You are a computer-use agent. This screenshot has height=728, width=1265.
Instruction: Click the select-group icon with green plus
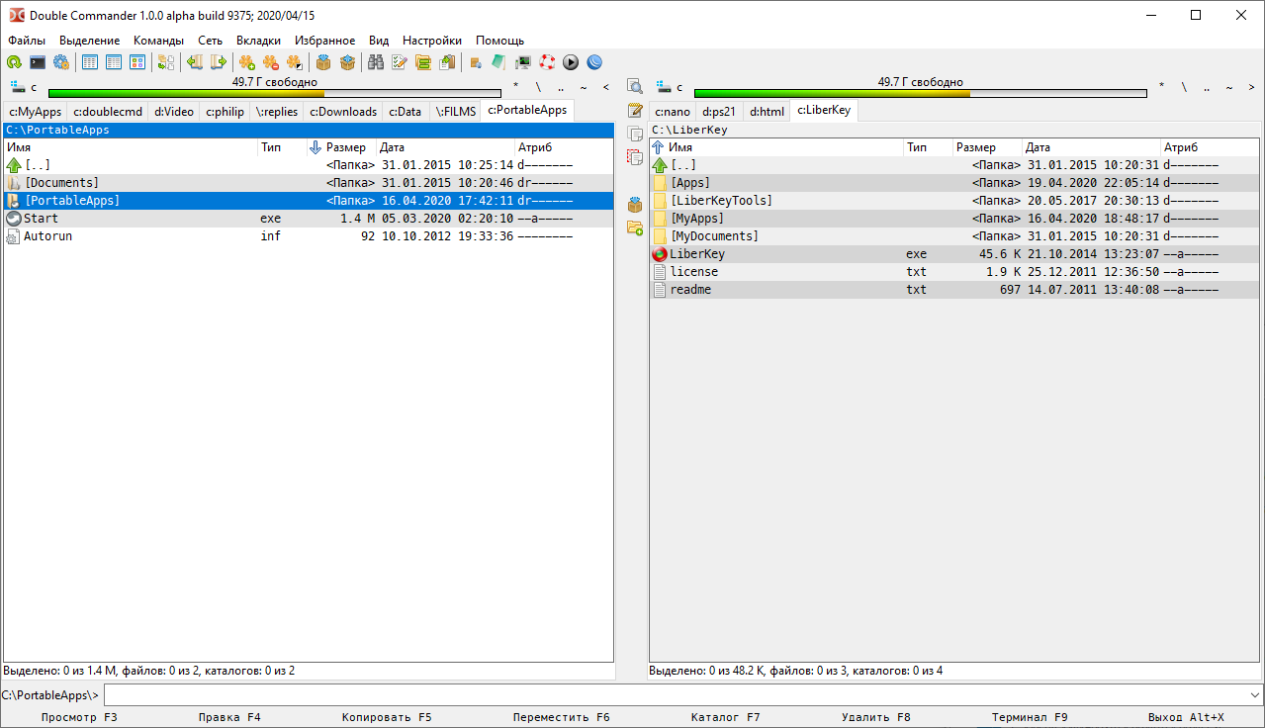pyautogui.click(x=246, y=62)
